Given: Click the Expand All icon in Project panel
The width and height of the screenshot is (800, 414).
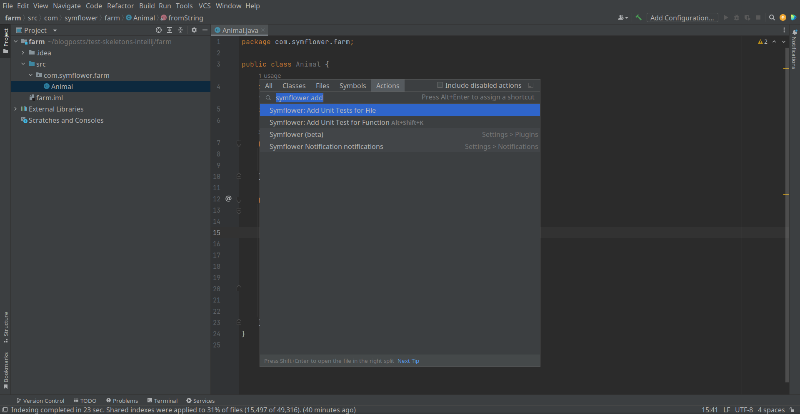Looking at the screenshot, I should (x=170, y=30).
